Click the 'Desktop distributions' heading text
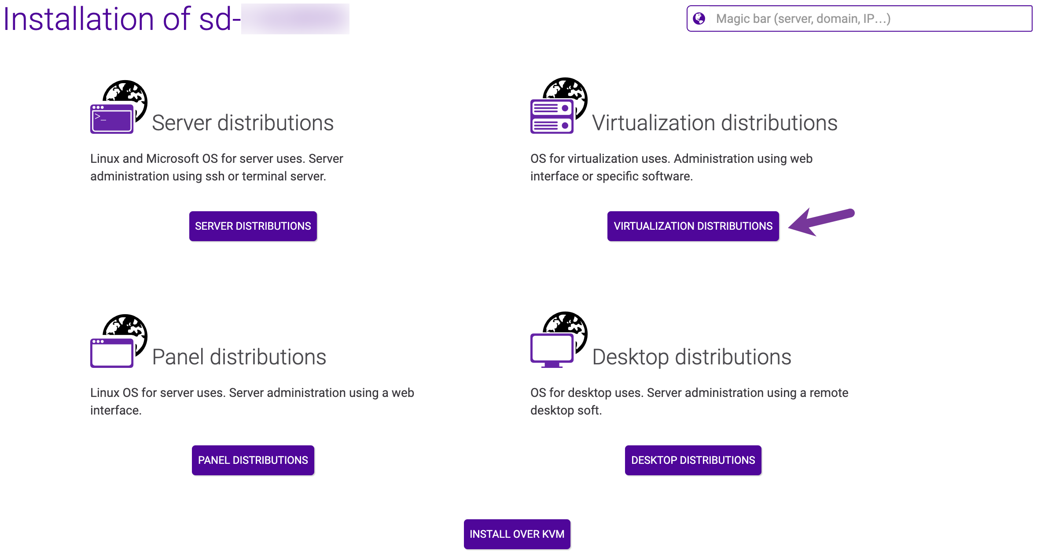The image size is (1037, 558). tap(691, 357)
